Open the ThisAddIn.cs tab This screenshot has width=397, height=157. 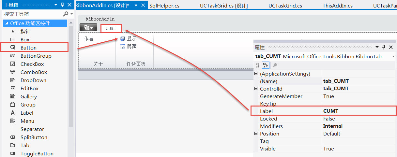(338, 6)
